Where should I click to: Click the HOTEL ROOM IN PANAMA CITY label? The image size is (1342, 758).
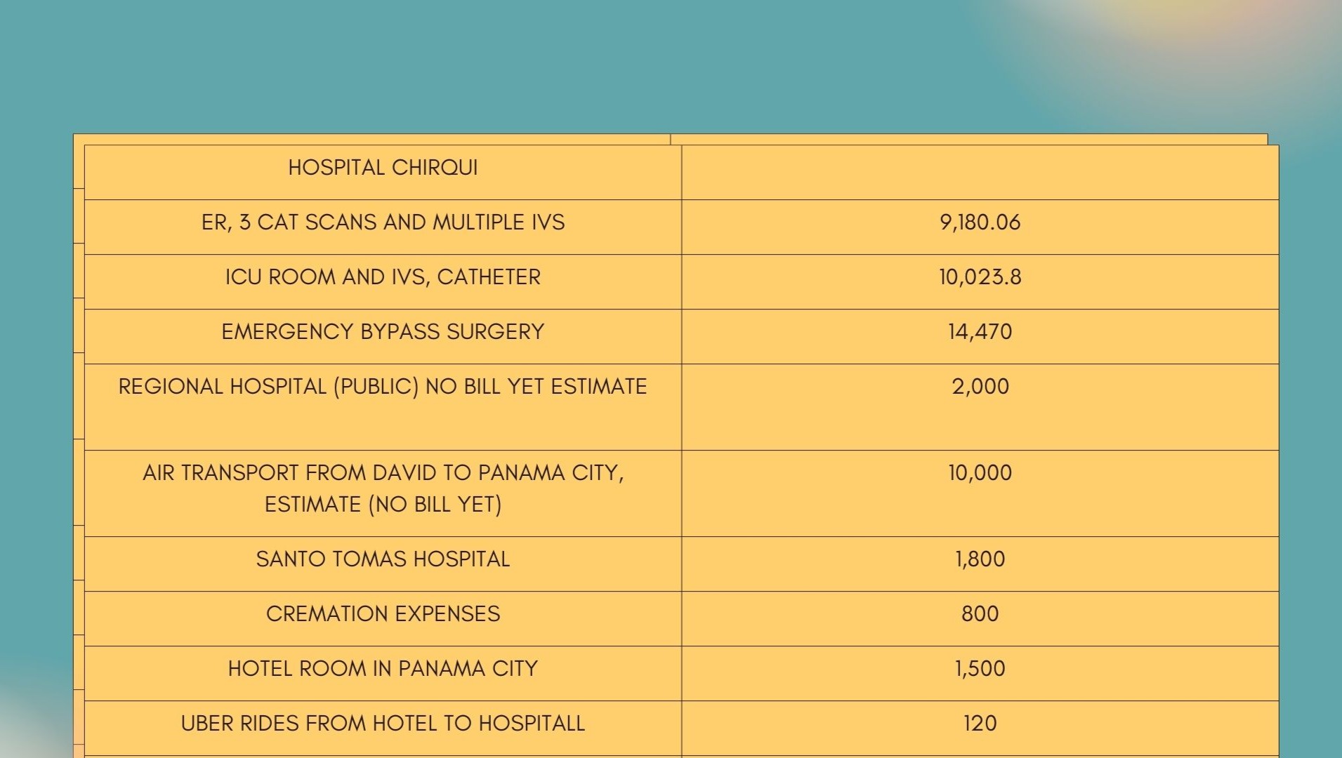(x=383, y=669)
